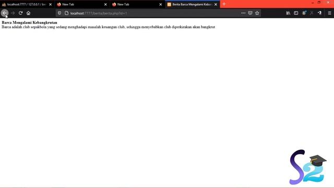Open a new tab with plus

(x=224, y=4)
